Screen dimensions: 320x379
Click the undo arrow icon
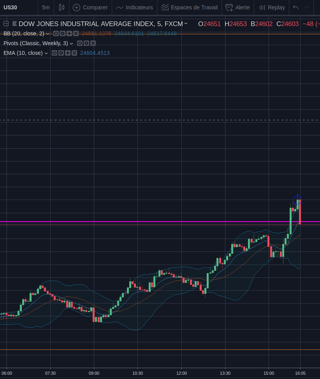pyautogui.click(x=295, y=7)
